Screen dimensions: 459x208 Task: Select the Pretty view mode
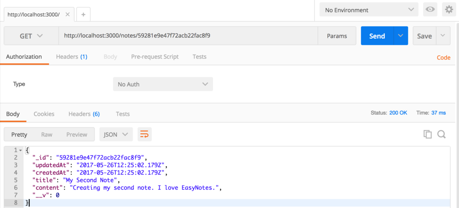coord(19,134)
